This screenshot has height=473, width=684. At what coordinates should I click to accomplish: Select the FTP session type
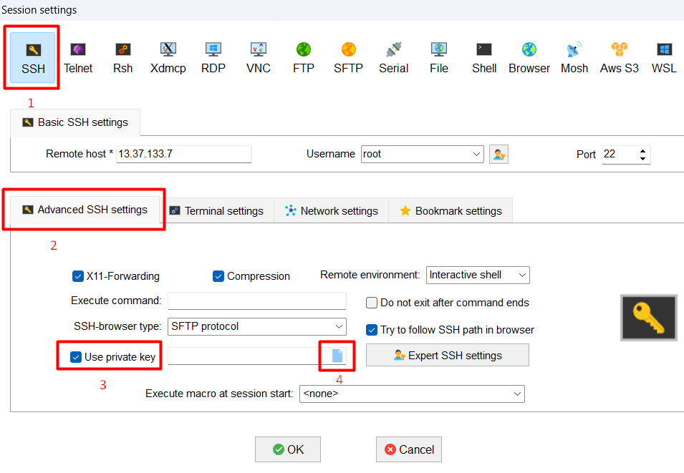[304, 57]
